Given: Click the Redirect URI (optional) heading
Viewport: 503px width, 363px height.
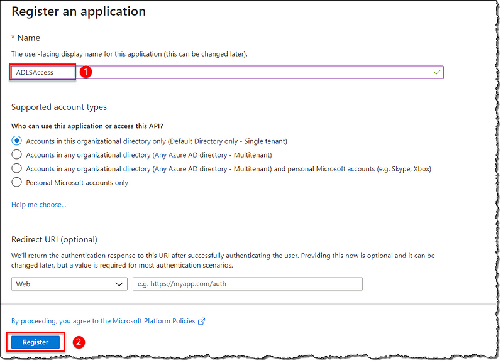Looking at the screenshot, I should click(x=54, y=239).
